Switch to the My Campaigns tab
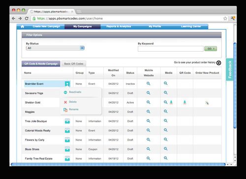The height and width of the screenshot is (179, 246). tap(83, 27)
